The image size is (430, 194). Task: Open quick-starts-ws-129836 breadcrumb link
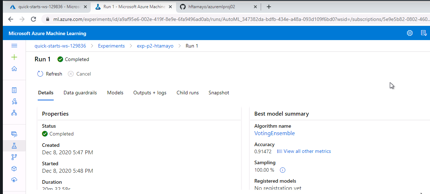pos(60,46)
